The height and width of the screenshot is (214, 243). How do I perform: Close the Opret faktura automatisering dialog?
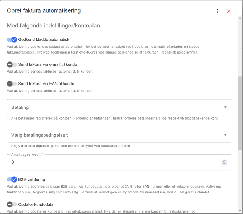[x=229, y=11]
